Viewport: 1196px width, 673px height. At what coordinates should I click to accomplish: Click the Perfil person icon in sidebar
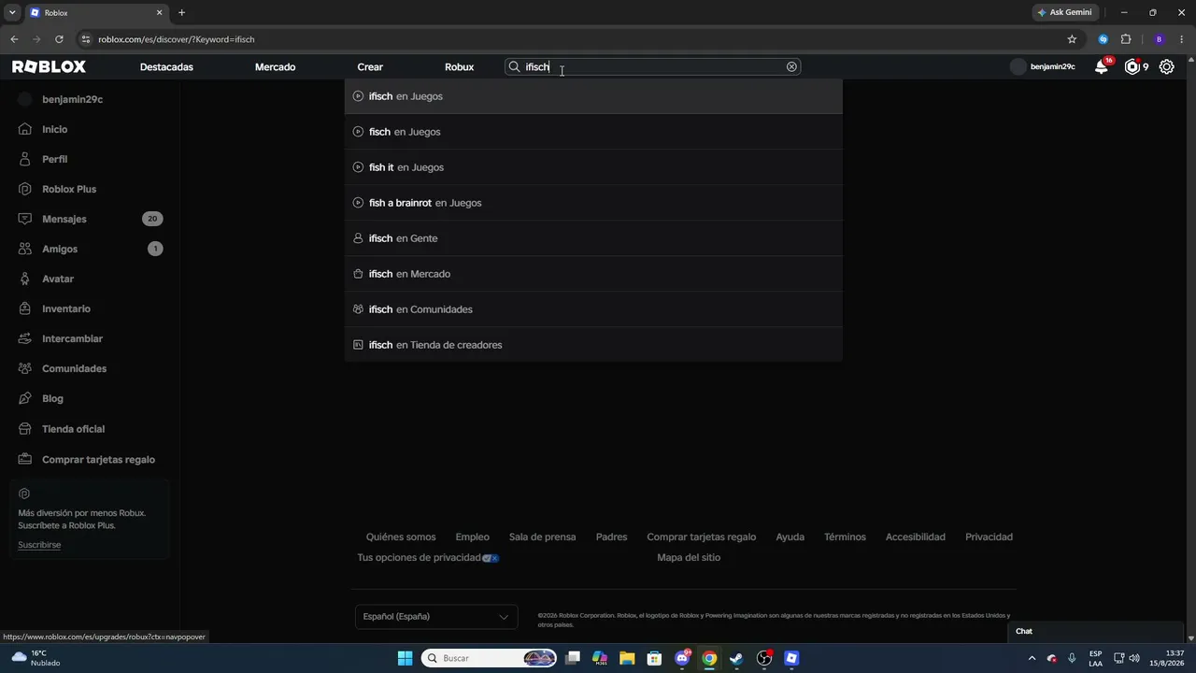point(25,159)
